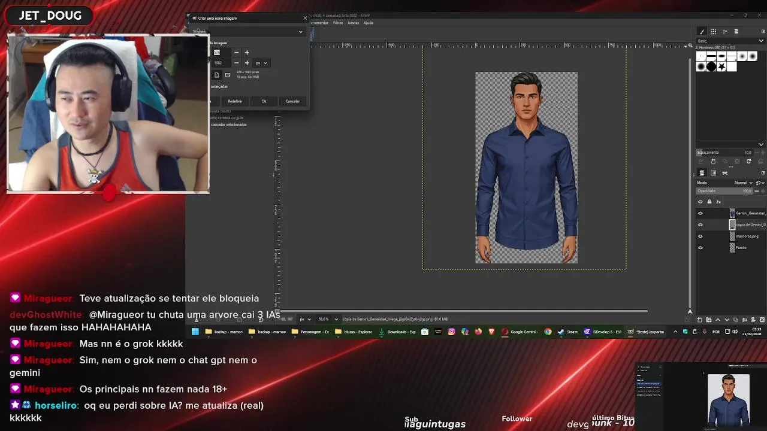Switch to the Layers tab icon
Image resolution: width=767 pixels, height=431 pixels.
(702, 173)
